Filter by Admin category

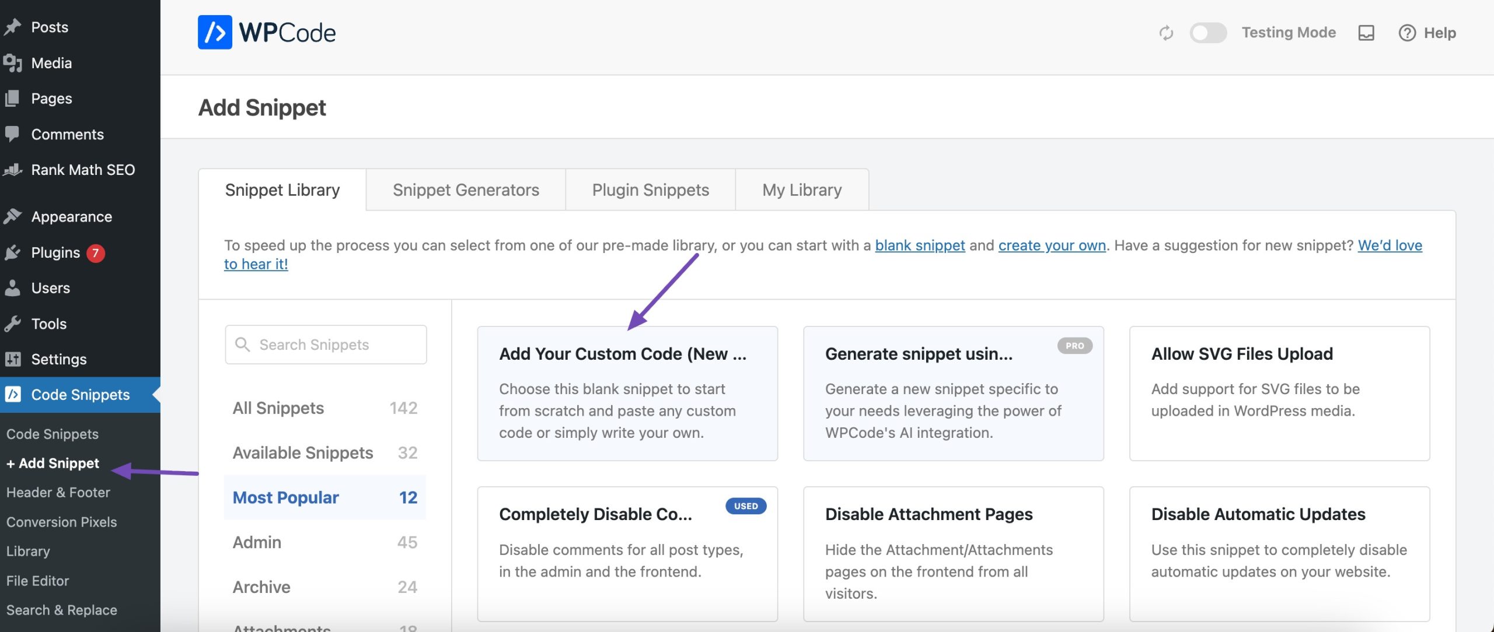pos(325,542)
